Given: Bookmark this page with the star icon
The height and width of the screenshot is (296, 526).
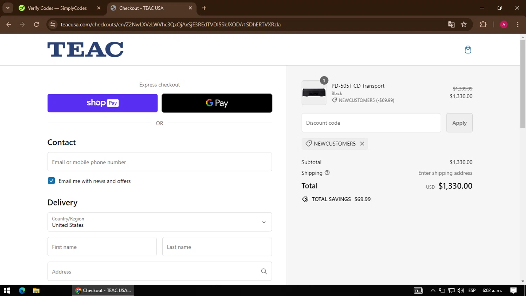Looking at the screenshot, I should pos(464,25).
